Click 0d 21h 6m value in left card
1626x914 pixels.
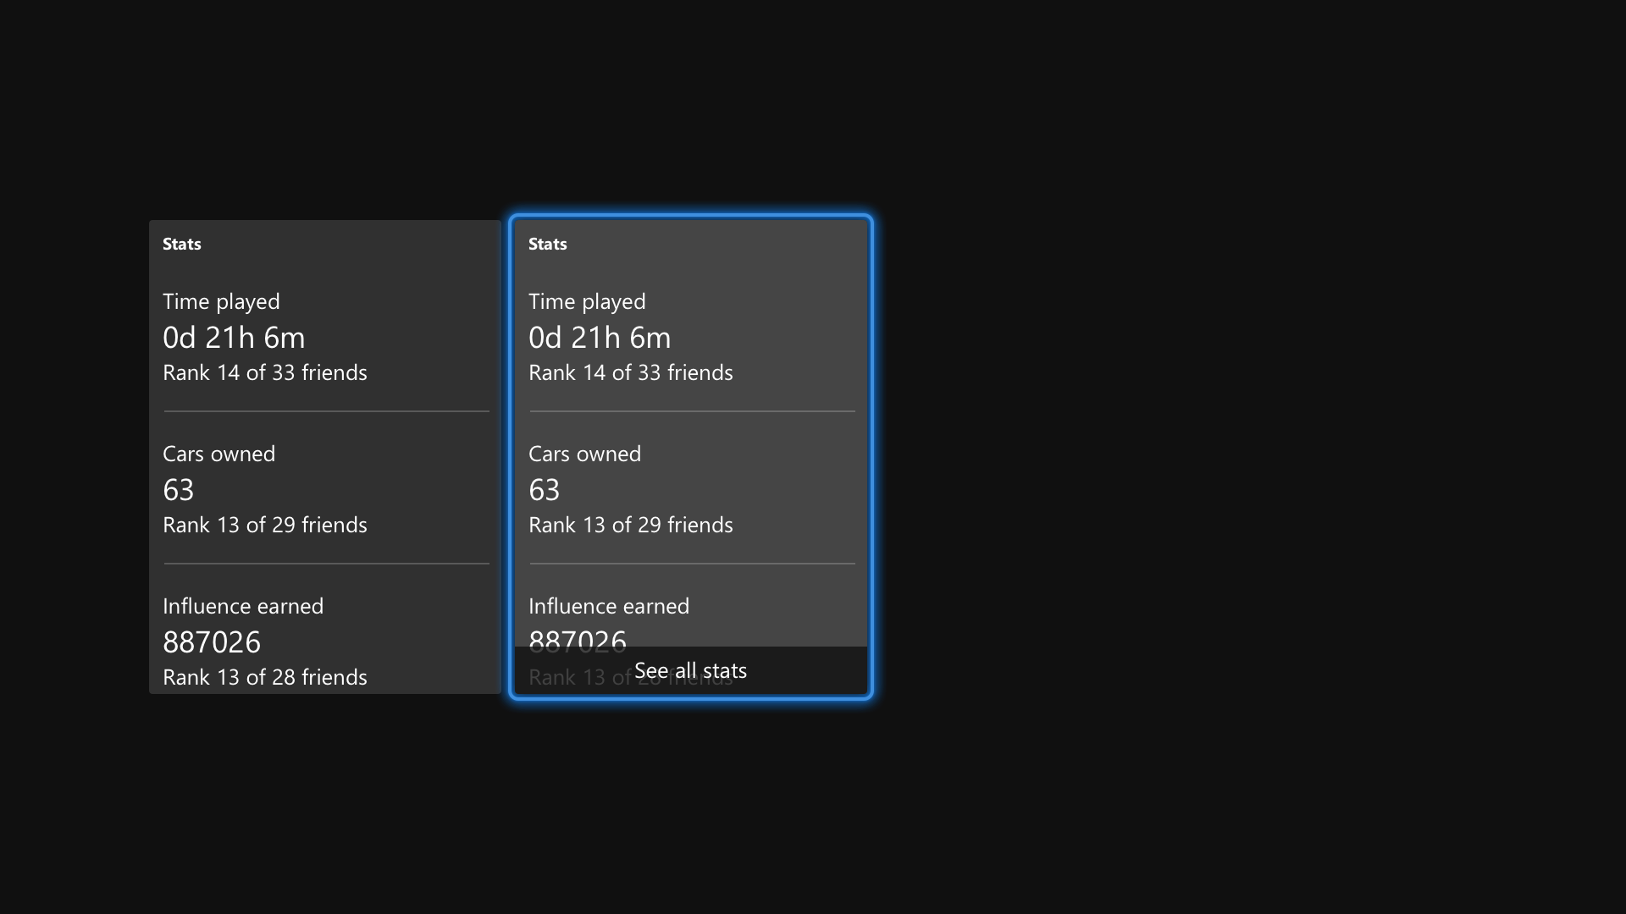234,339
